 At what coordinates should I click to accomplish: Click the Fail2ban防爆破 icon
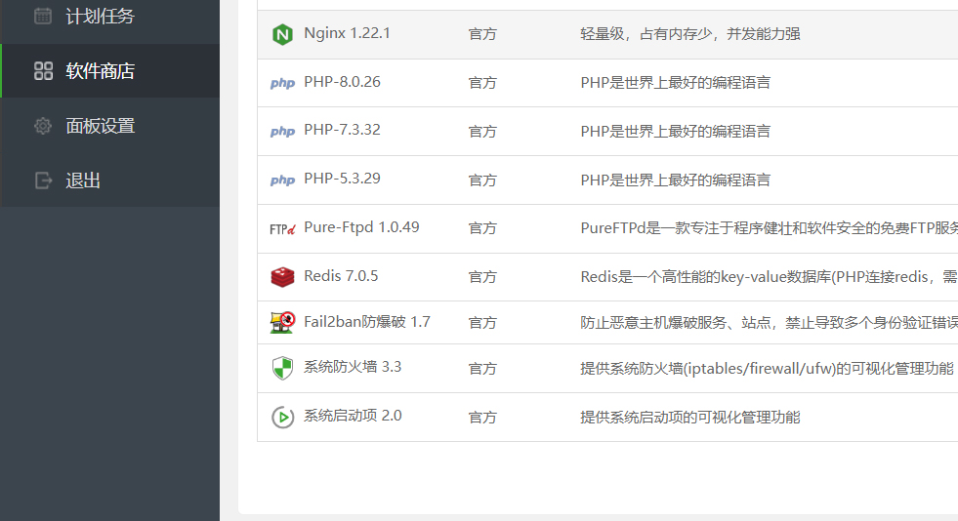[282, 322]
